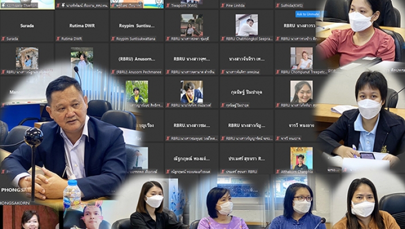
Task: Click the '(RBRU) Anusorn Pechmanee' name label
Action: click(139, 72)
